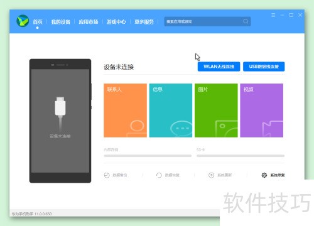
Task: Close the HiSuite window
Action: 300,15
